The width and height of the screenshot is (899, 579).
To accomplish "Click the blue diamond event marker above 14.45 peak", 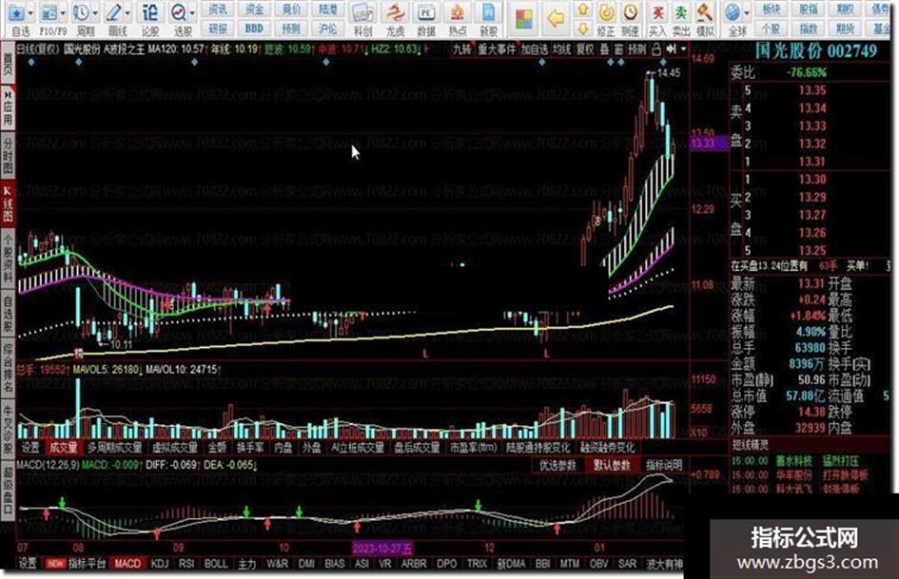I will pyautogui.click(x=663, y=62).
